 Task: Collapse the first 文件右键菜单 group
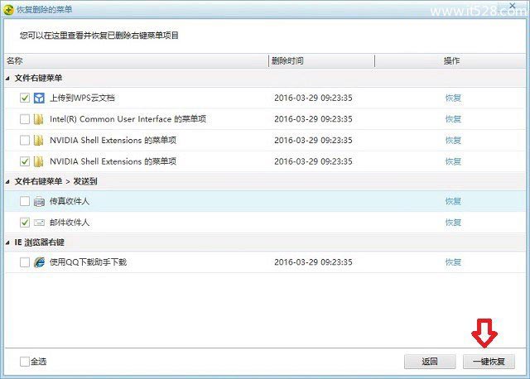(7, 79)
